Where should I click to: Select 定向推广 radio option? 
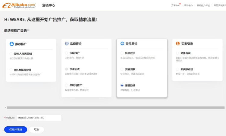pos(67,53)
